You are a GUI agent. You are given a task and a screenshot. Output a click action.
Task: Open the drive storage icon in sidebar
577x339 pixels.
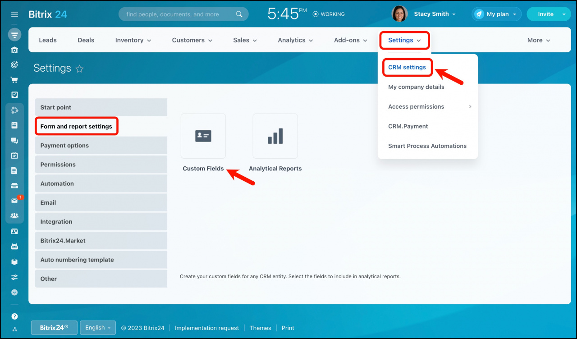click(x=14, y=186)
